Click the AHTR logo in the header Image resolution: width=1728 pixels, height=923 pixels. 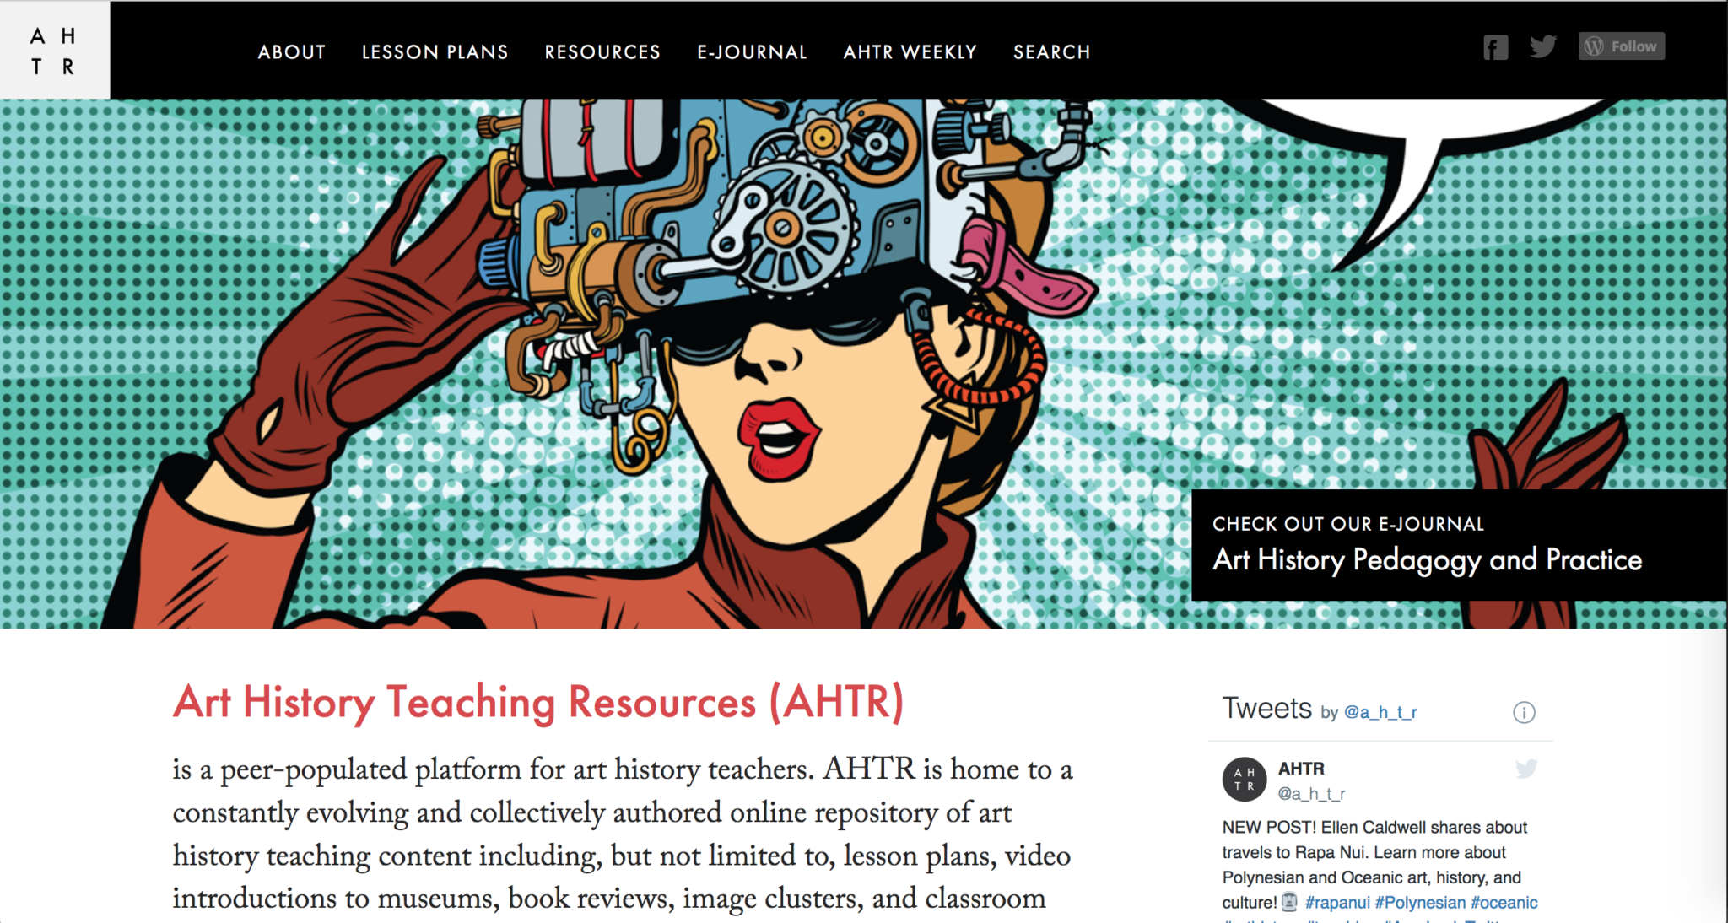(x=54, y=51)
